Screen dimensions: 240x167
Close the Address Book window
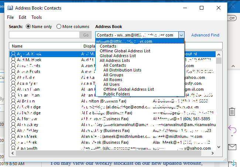tap(219, 8)
